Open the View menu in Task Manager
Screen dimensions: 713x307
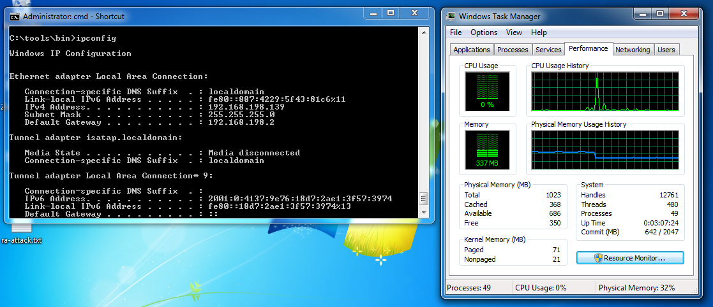(514, 32)
